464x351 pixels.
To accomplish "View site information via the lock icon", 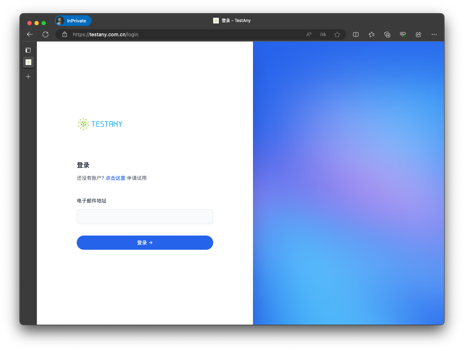I will click(x=65, y=34).
